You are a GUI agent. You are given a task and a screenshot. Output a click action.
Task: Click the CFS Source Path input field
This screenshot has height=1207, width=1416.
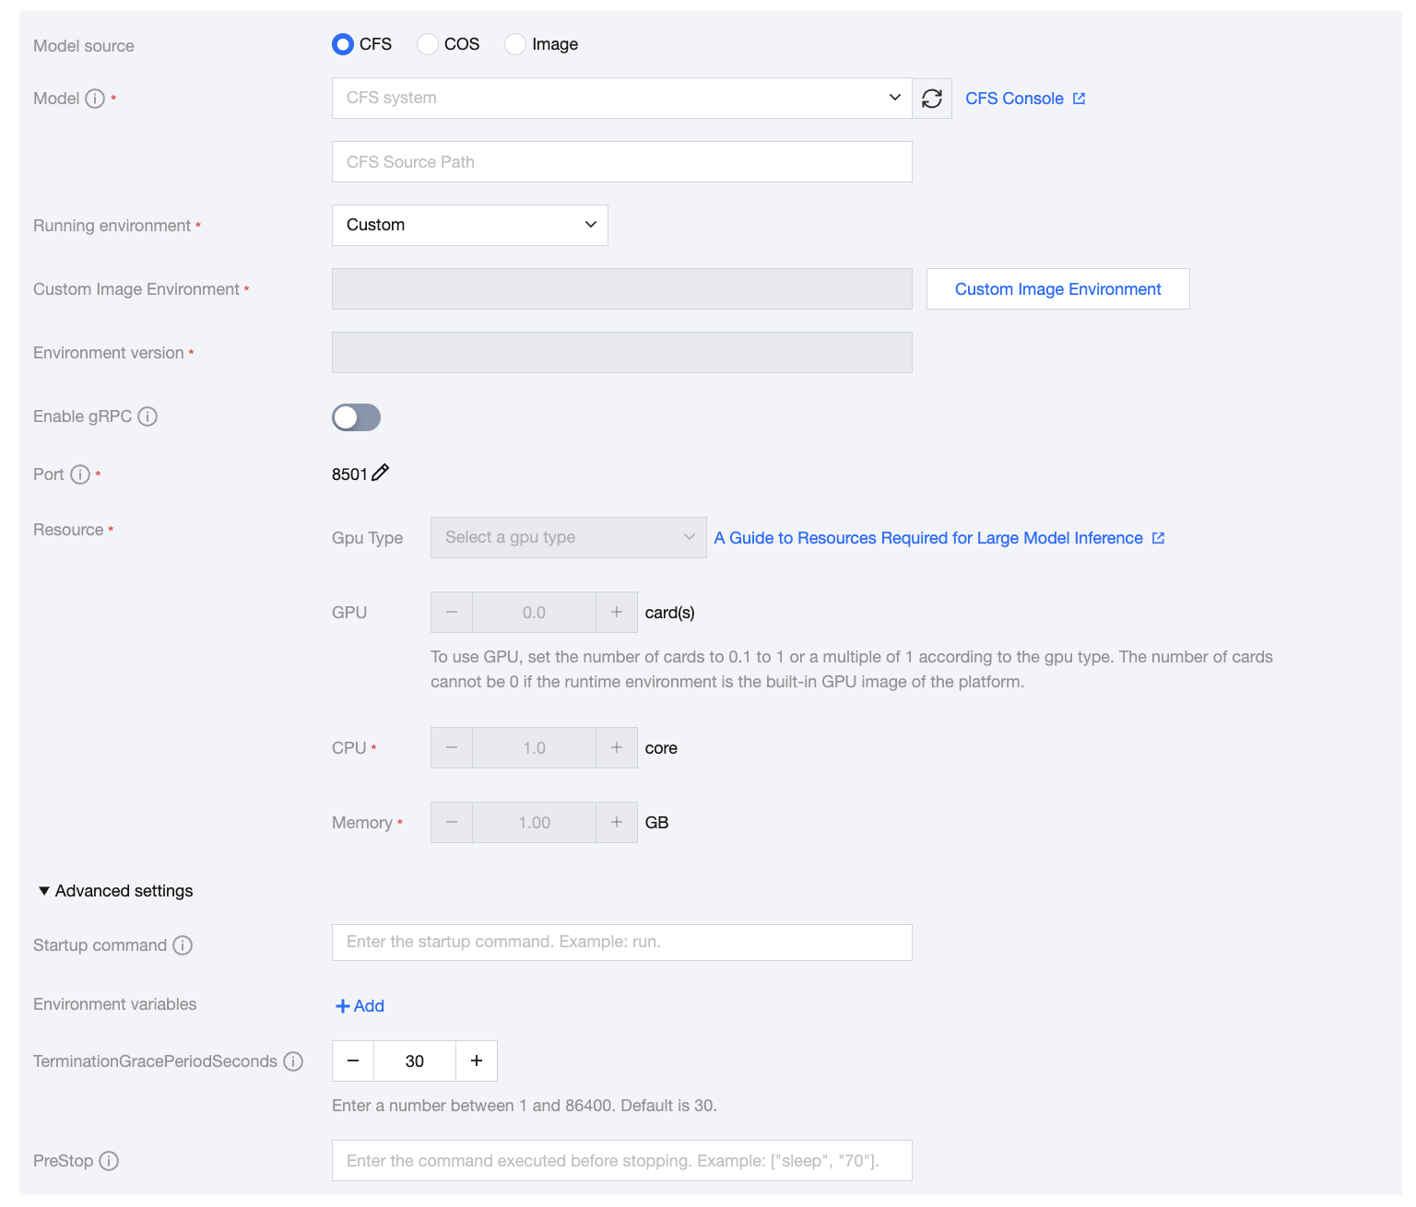(x=621, y=162)
